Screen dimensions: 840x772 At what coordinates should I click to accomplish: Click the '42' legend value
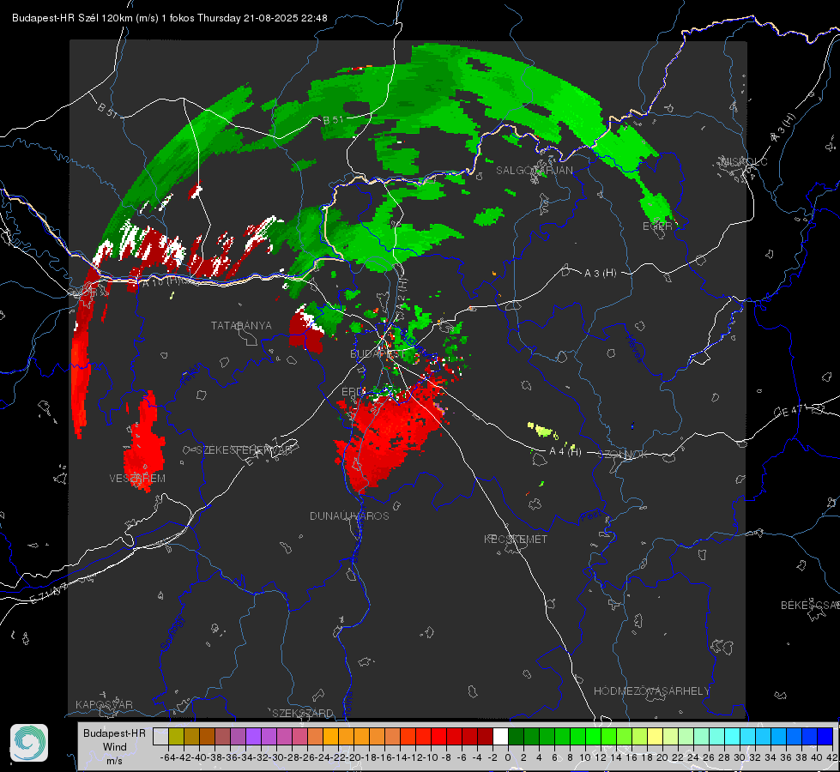pos(832,757)
